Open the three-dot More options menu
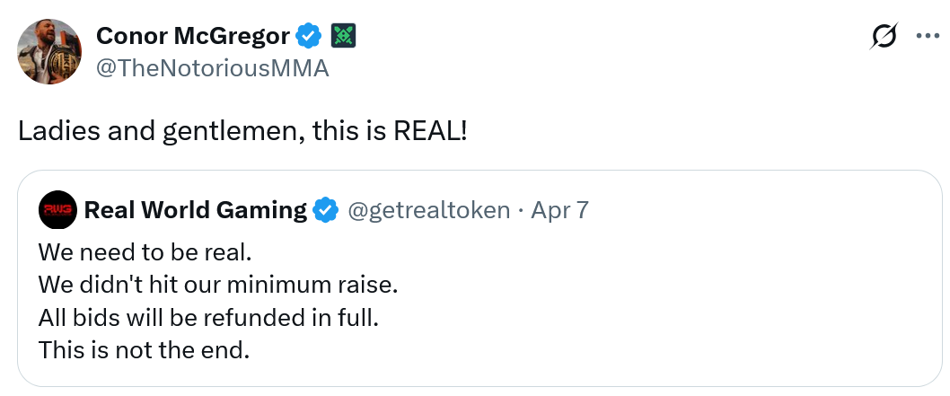This screenshot has width=950, height=396. pos(927,37)
